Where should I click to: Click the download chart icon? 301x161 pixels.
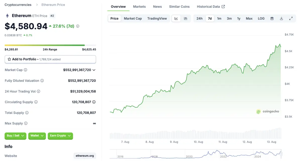tap(281, 18)
